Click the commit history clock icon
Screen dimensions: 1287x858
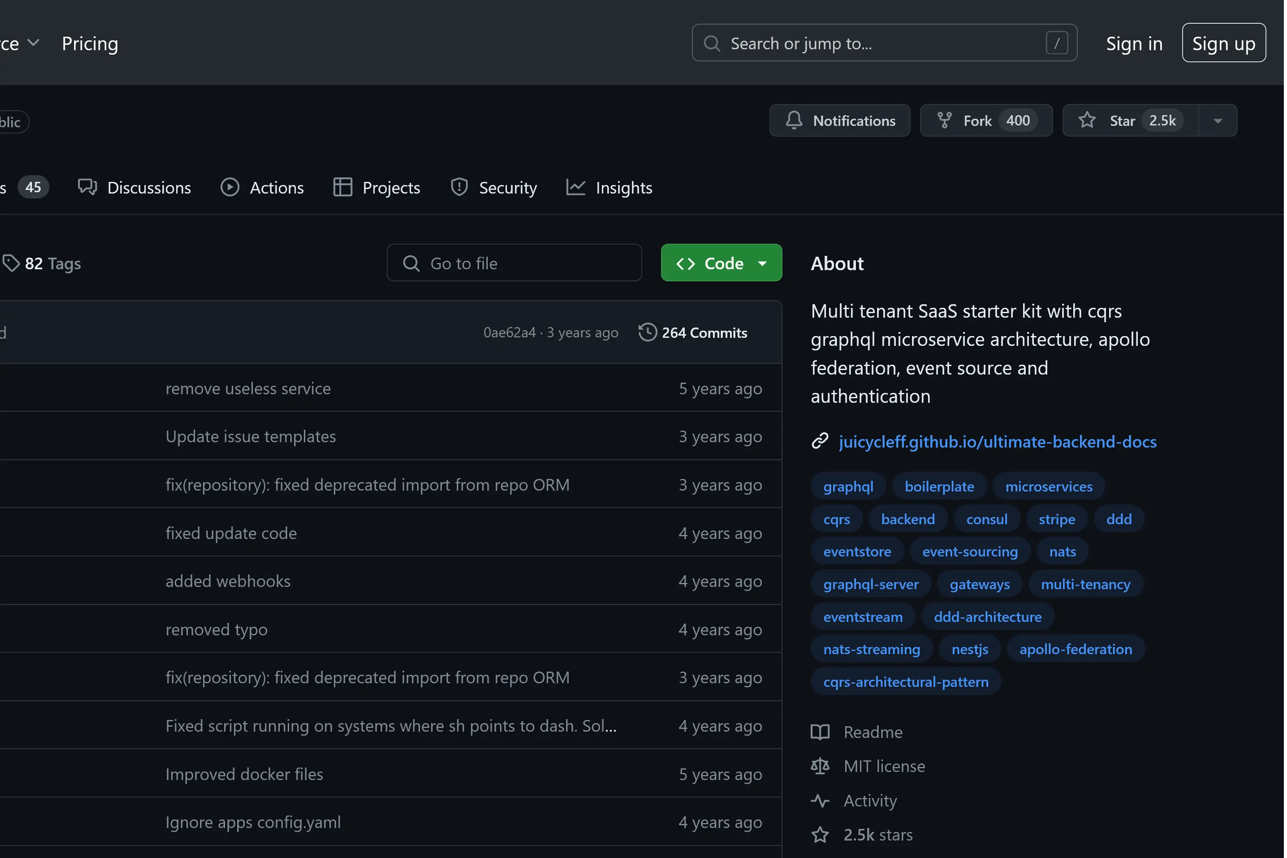coord(647,332)
